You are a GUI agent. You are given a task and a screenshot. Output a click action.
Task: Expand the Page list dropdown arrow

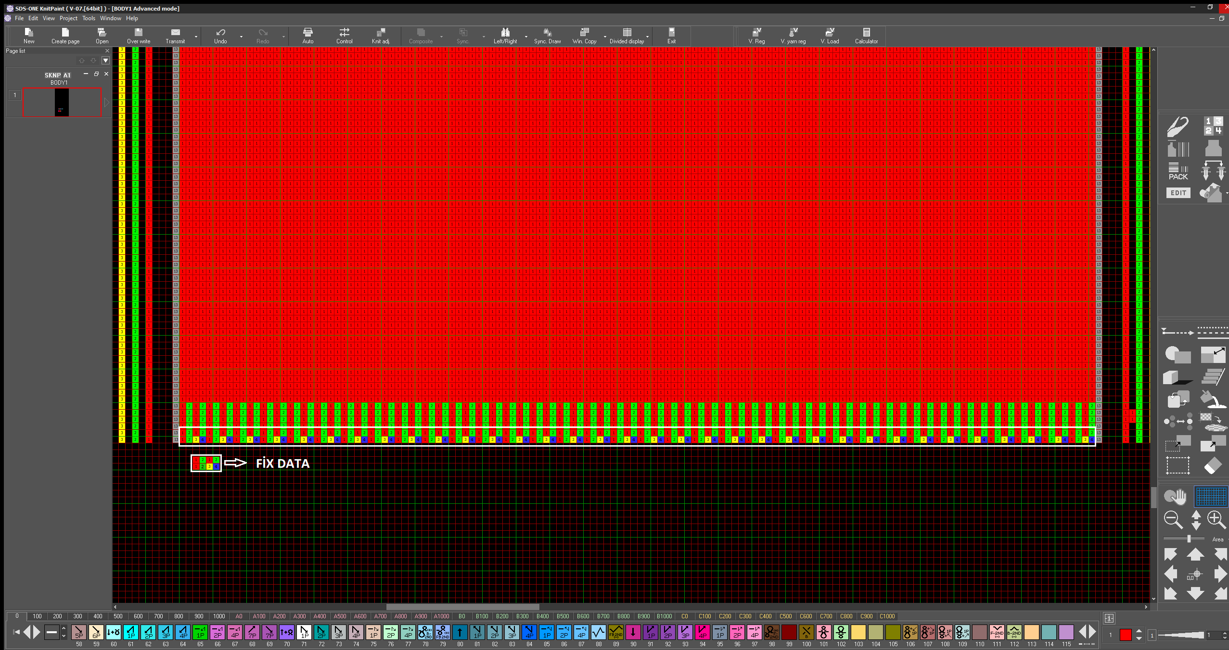pyautogui.click(x=105, y=61)
